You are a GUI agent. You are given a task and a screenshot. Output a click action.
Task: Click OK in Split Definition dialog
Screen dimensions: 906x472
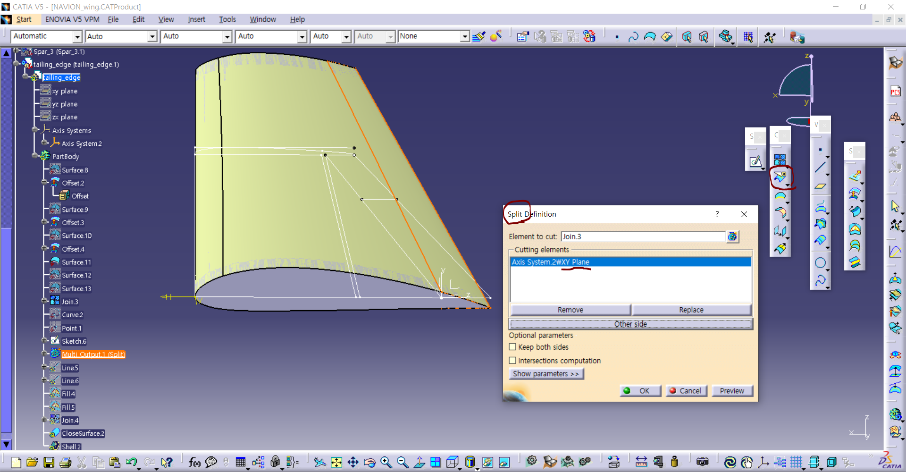[x=640, y=391]
